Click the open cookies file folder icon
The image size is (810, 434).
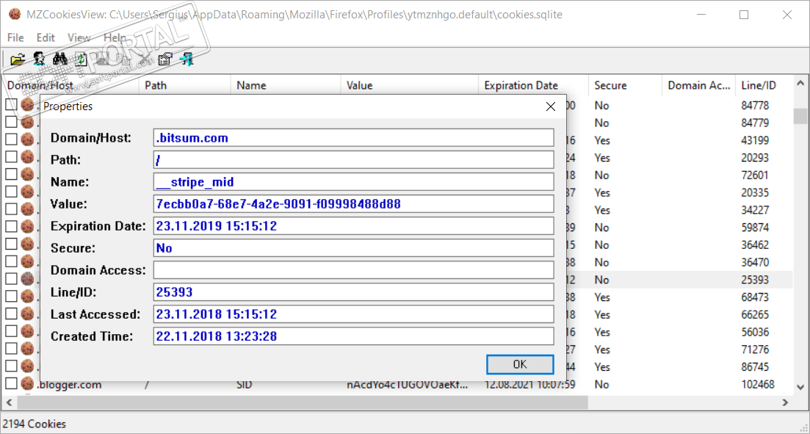pos(18,59)
